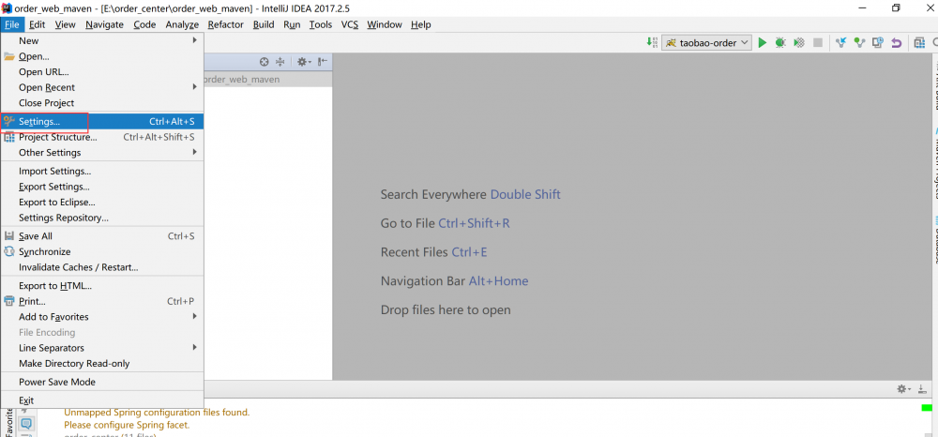Click the VCS Update Project icon
This screenshot has height=437, width=938.
tap(841, 43)
